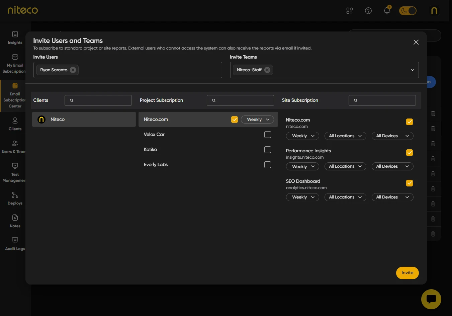The width and height of the screenshot is (452, 316).
Task: Close the Invite Users and Teams dialog
Action: point(416,42)
